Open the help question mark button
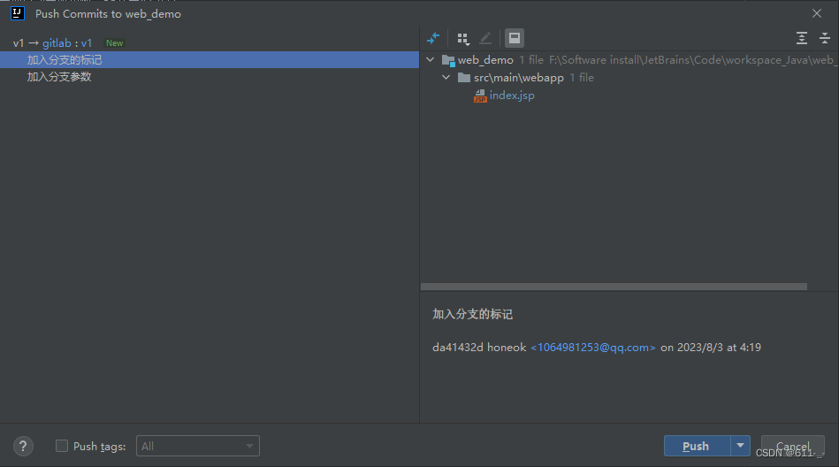This screenshot has height=467, width=839. coord(23,446)
